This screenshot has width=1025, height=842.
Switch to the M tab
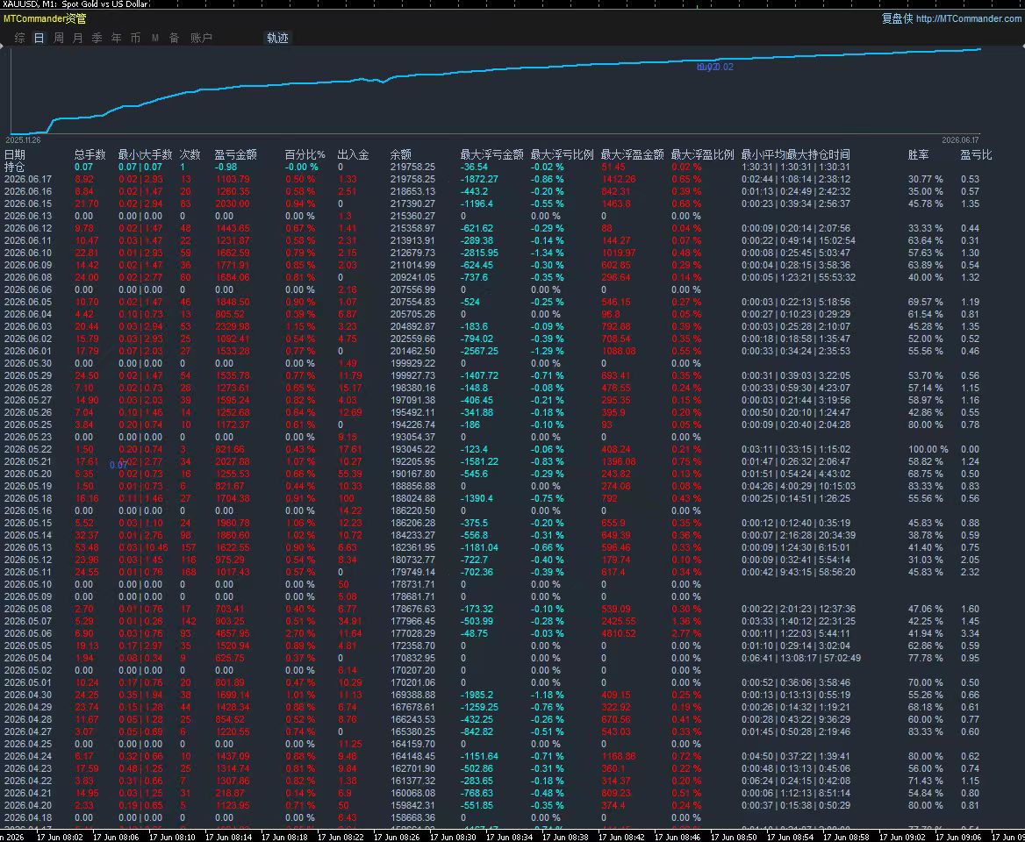click(x=155, y=38)
